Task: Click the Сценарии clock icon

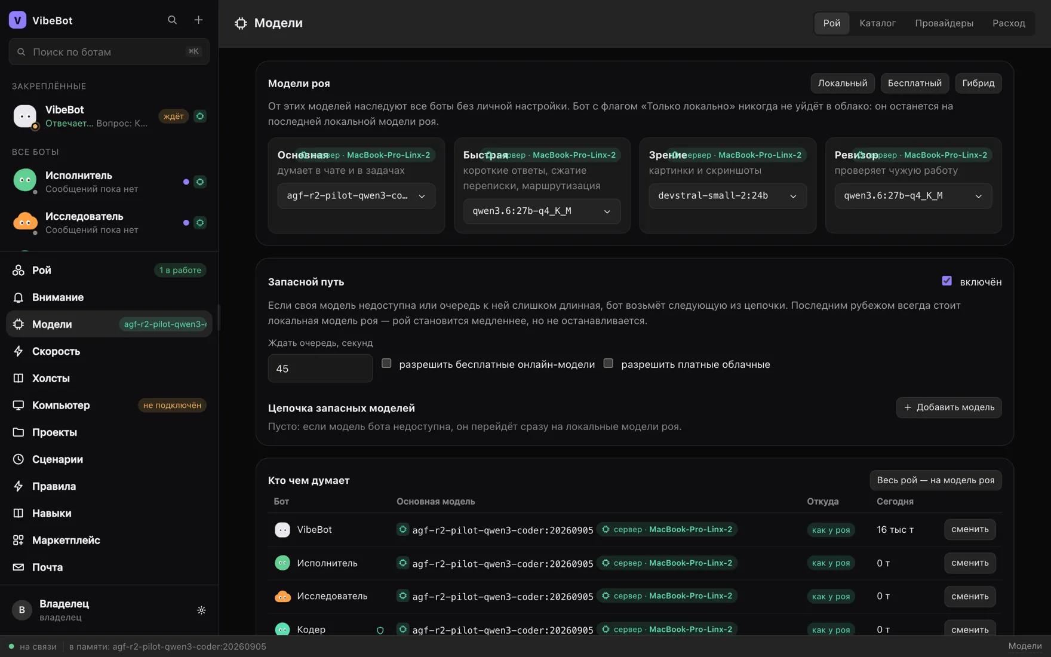Action: coord(19,459)
